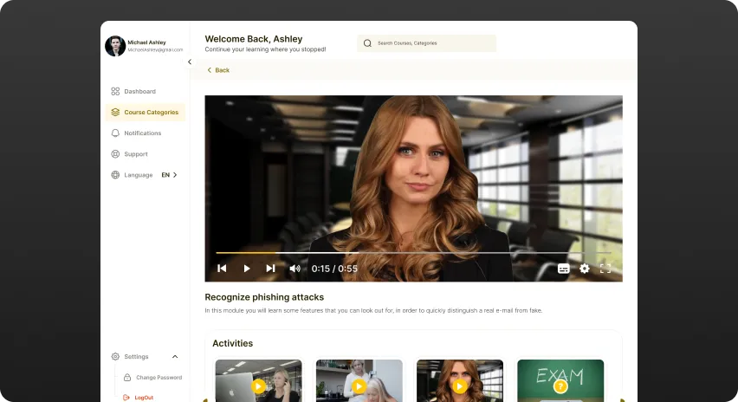Screen dimensions: 738x402
Task: Skip to previous video track
Action: click(x=222, y=269)
